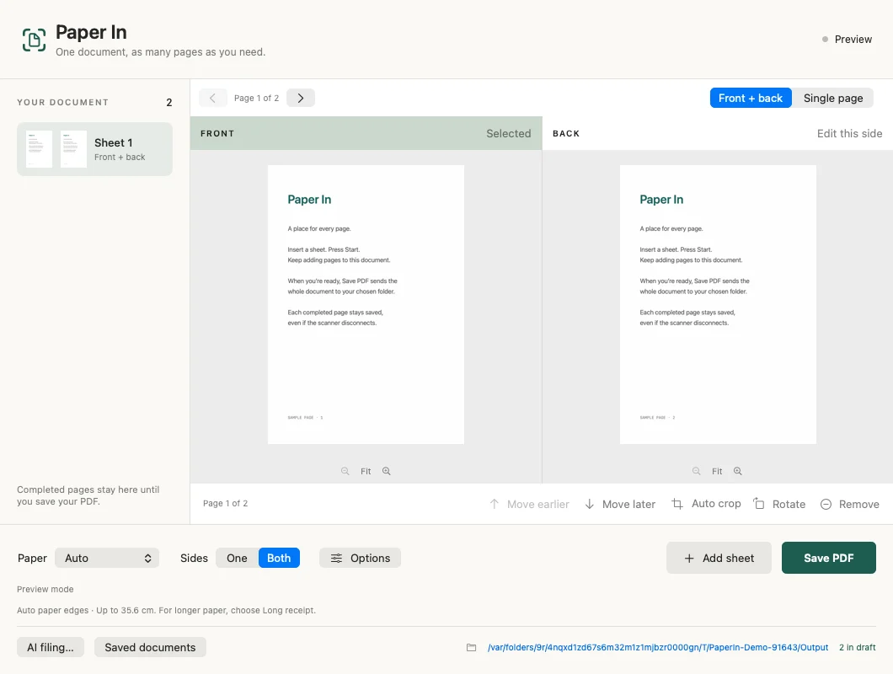Screen dimensions: 893x674
Task: Click the back page preview image
Action: tap(718, 304)
